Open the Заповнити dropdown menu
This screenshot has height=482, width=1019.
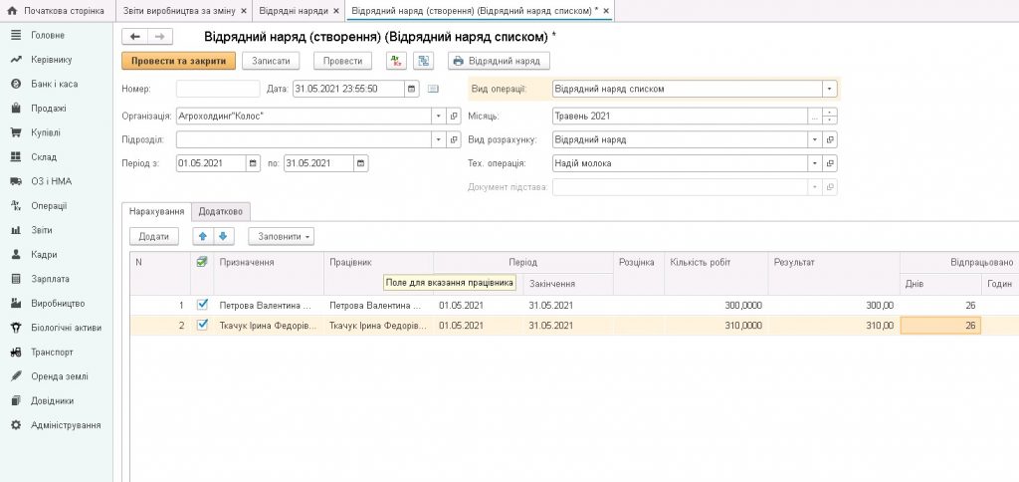click(x=283, y=236)
